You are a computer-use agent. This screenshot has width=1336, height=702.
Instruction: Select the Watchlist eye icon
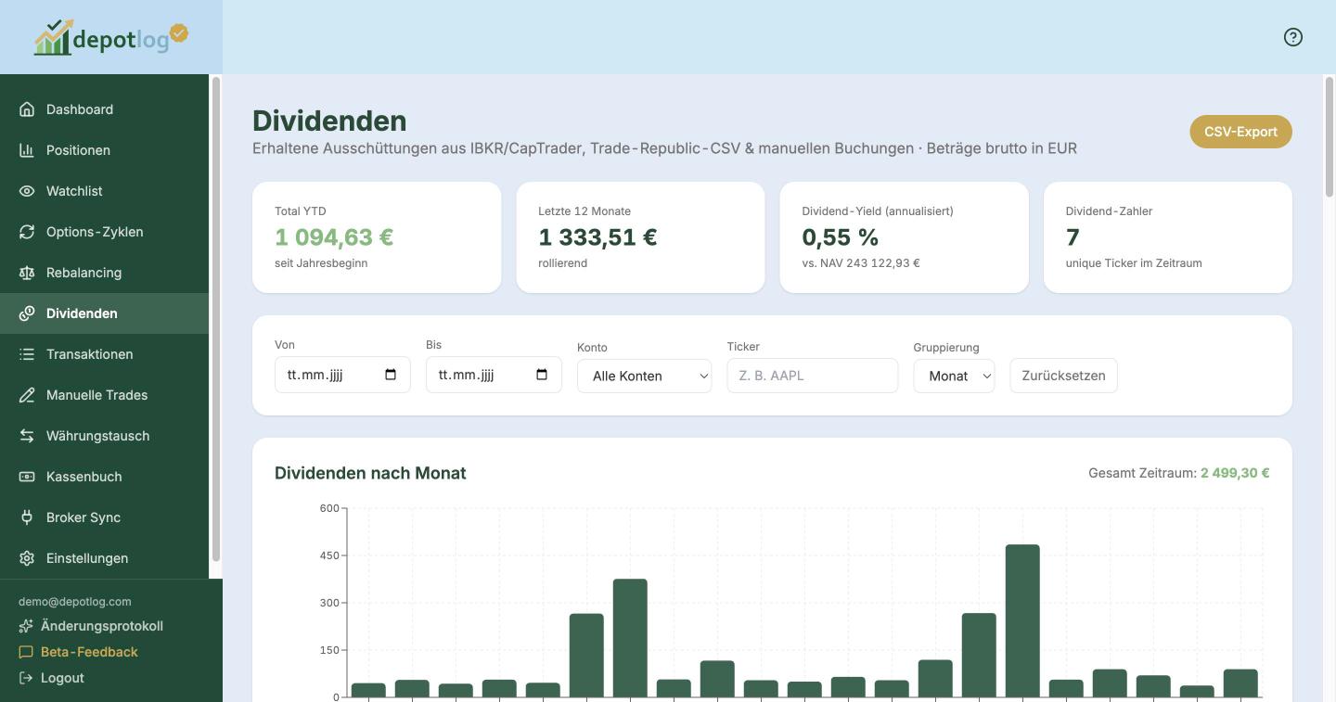click(27, 191)
